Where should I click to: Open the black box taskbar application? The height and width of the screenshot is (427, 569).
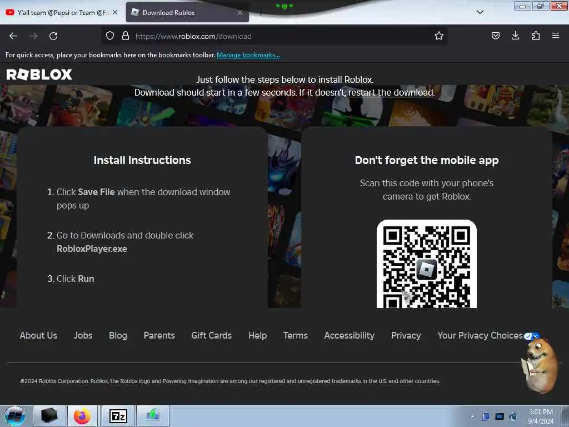[49, 416]
